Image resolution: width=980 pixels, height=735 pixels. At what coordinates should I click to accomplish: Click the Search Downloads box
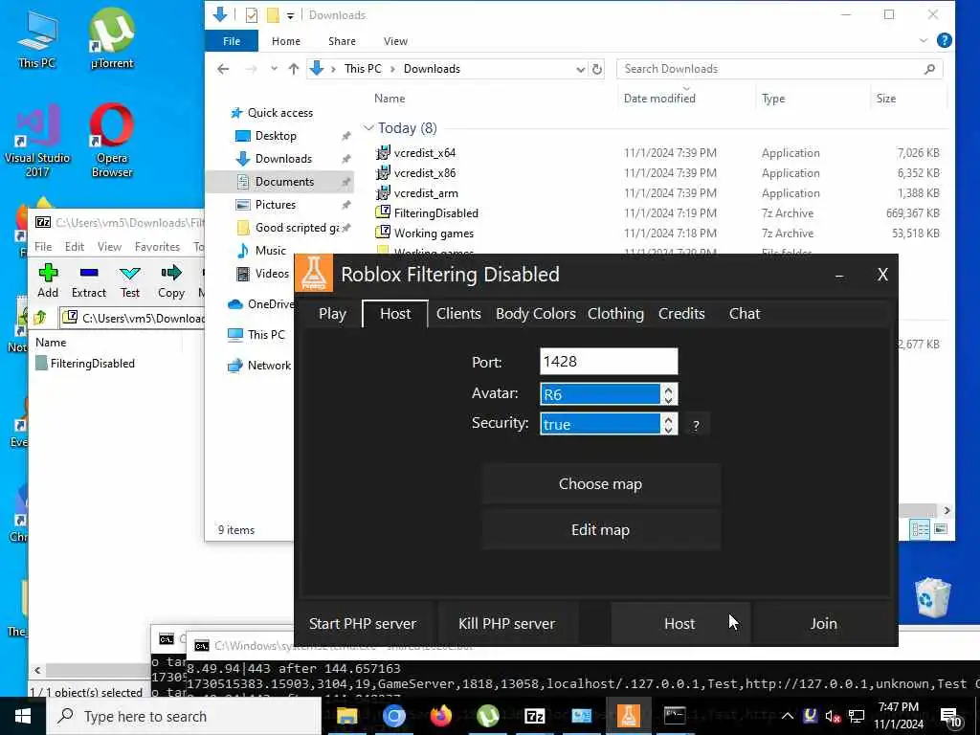point(779,69)
